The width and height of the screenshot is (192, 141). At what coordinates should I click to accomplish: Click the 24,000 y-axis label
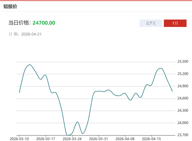183,123
